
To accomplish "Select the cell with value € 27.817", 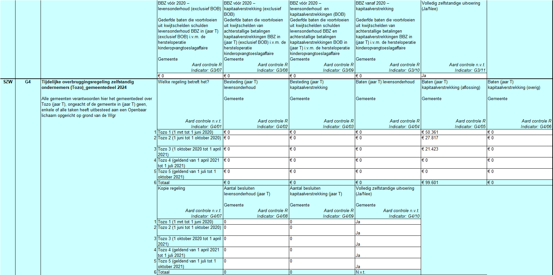I will click(x=454, y=140).
